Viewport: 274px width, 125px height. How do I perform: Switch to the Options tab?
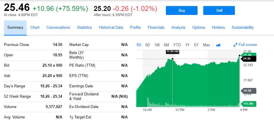[x=199, y=28]
